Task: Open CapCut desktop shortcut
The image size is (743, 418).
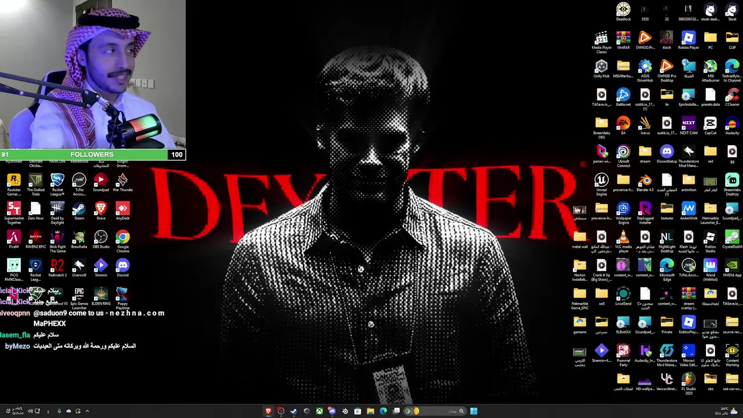Action: [x=710, y=125]
